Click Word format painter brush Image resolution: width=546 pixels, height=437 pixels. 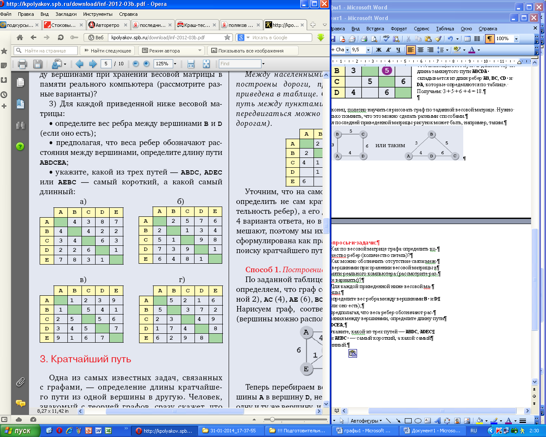(438, 39)
